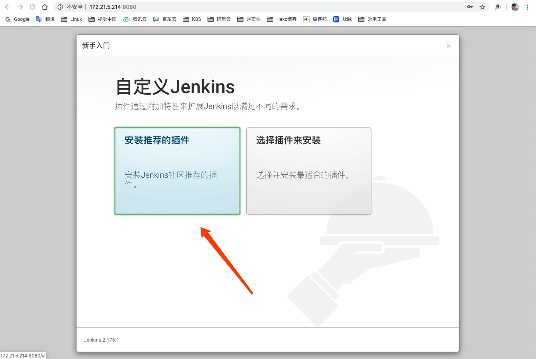This screenshot has width=536, height=359.
Task: Click the browser forward arrow
Action: coord(20,7)
